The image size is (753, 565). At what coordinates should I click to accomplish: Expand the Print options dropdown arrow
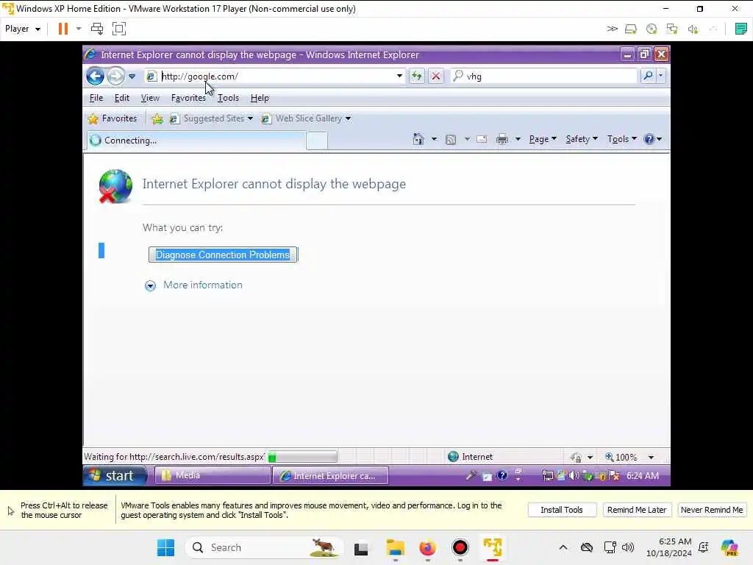(x=518, y=139)
